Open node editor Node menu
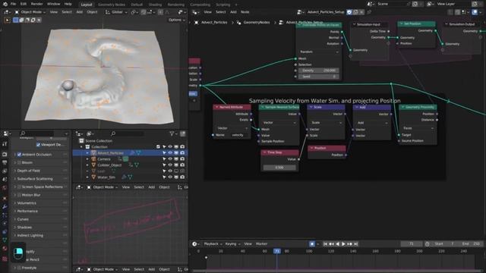 point(245,12)
